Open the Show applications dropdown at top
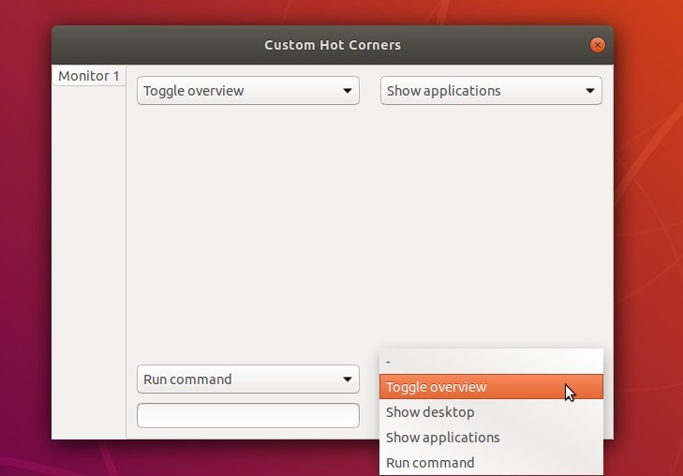 (x=491, y=91)
